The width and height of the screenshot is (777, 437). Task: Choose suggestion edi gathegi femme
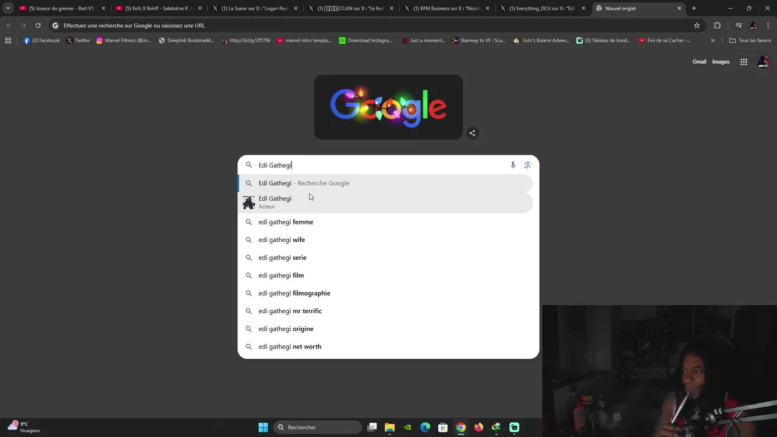(385, 222)
